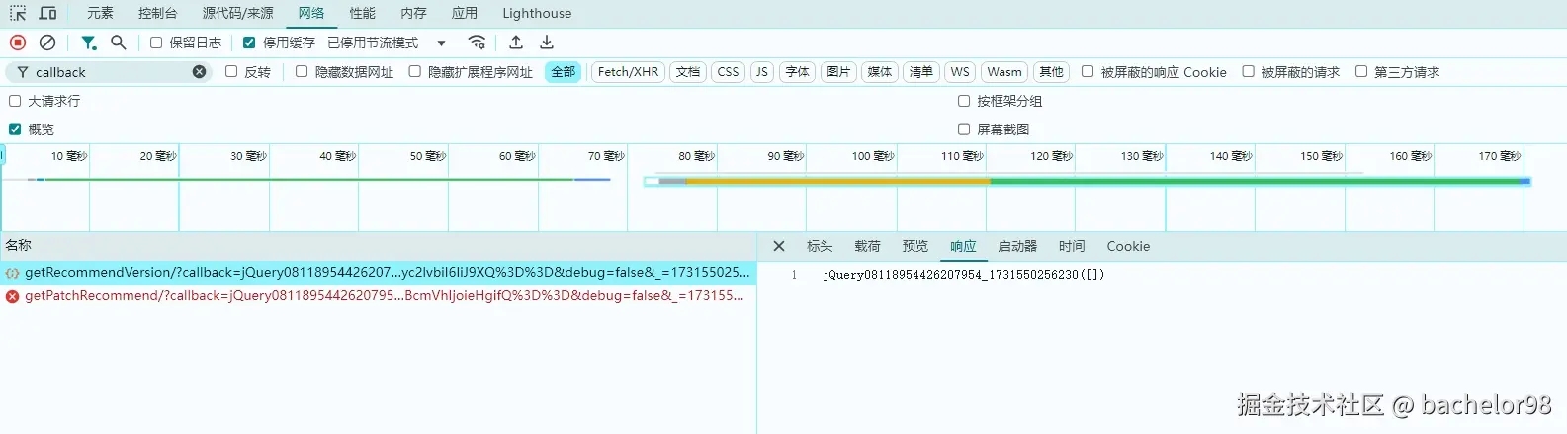Filter by CSS requests
1567x434 pixels.
[729, 72]
